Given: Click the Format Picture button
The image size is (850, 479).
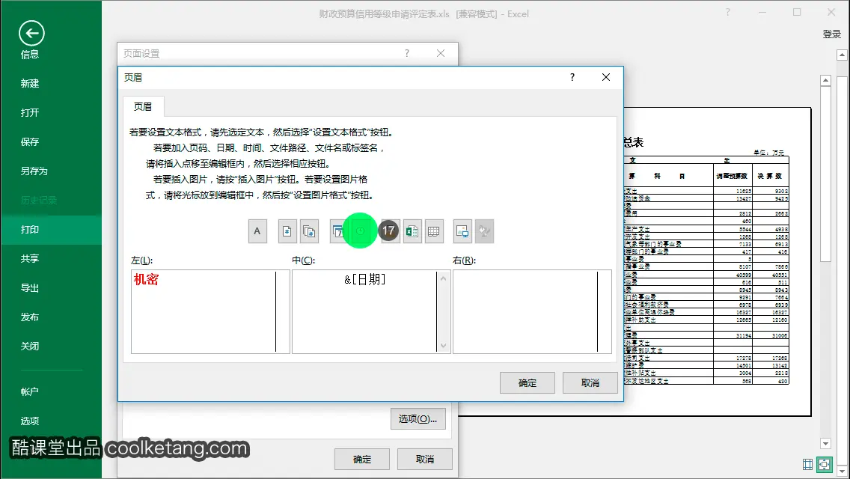Looking at the screenshot, I should 484,231.
